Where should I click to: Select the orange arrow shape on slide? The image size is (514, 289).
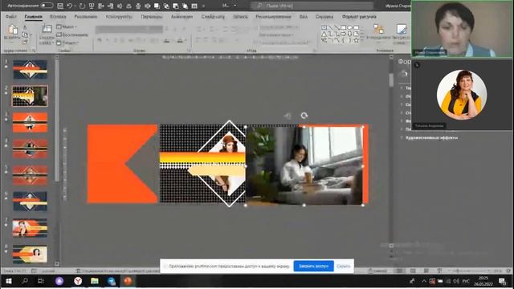pyautogui.click(x=122, y=164)
